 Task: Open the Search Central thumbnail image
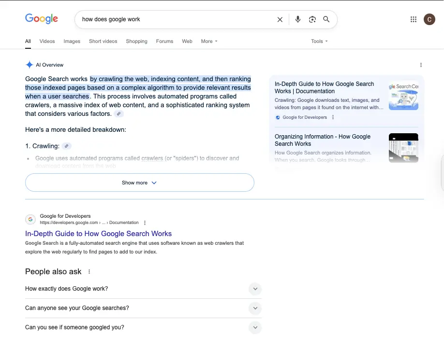click(x=403, y=96)
